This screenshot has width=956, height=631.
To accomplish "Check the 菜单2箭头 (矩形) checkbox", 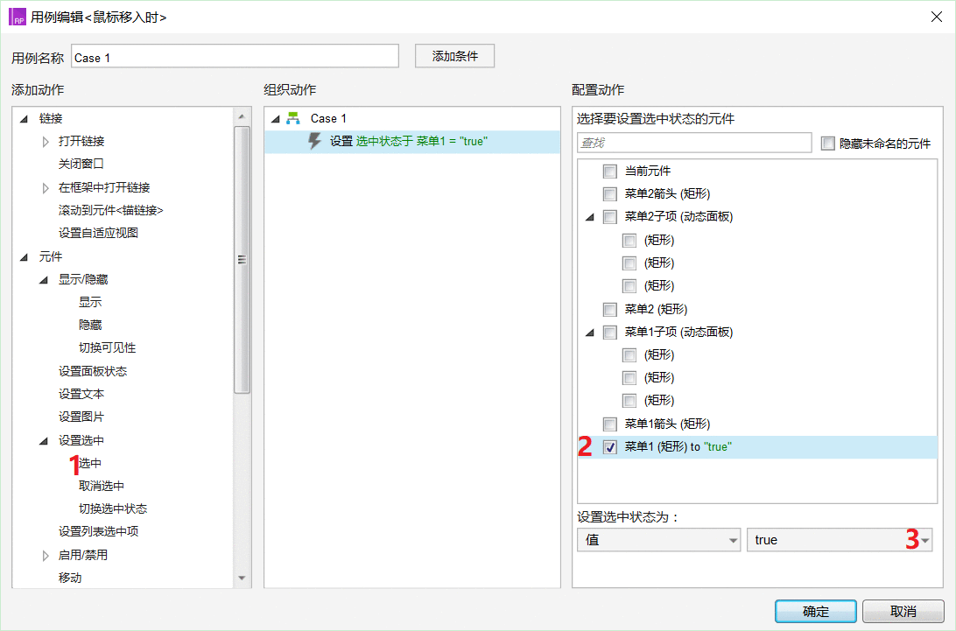I will tap(609, 194).
